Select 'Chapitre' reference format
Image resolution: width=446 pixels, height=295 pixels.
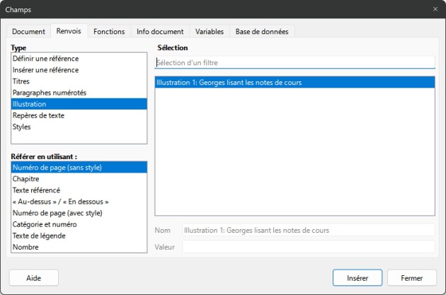coord(27,179)
